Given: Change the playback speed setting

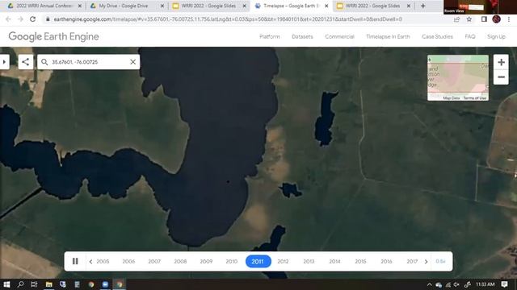Looking at the screenshot, I should [440, 261].
